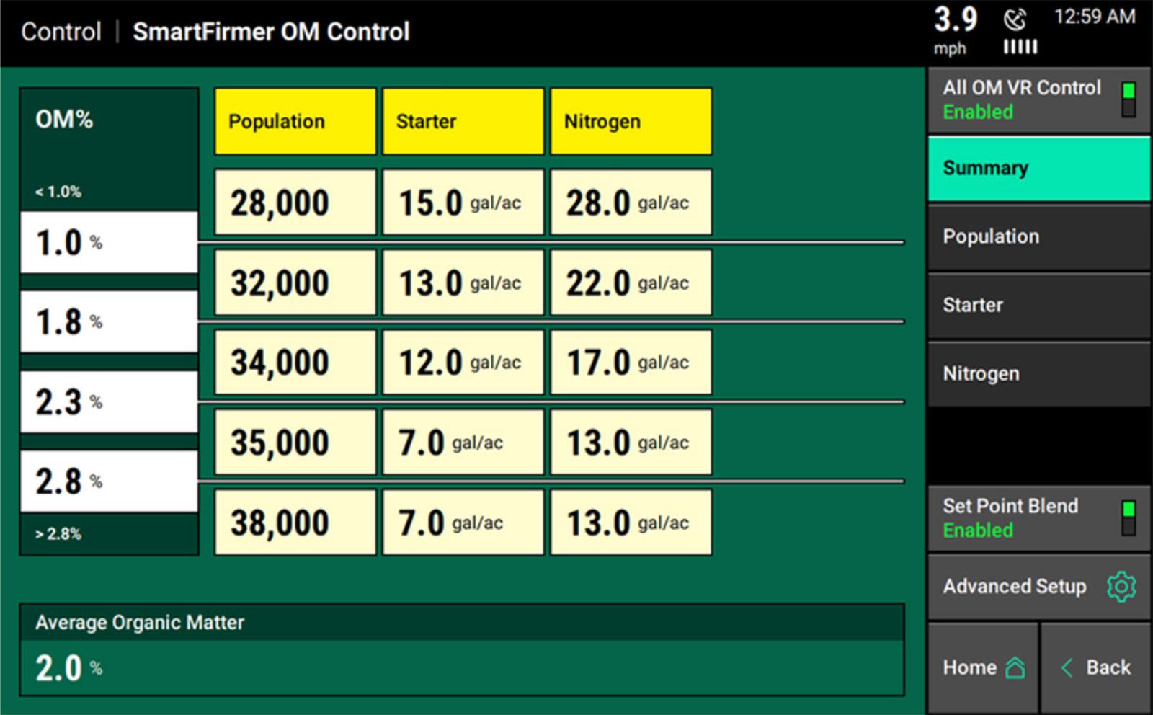Click the < 1.0% range label
Screen dimensions: 1153x715
coord(58,192)
